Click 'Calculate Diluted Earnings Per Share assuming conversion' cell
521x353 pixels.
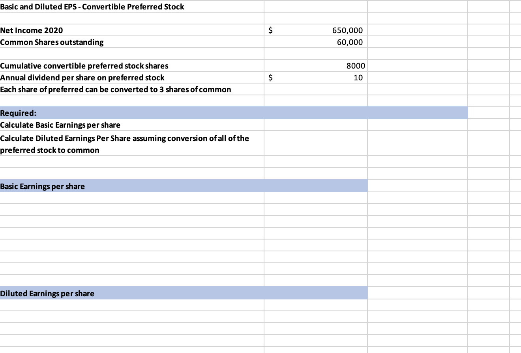tap(132, 143)
